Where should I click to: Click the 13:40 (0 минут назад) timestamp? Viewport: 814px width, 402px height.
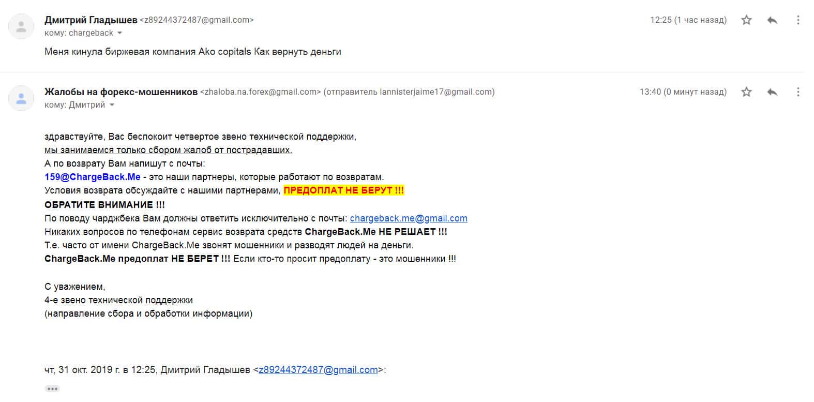click(683, 92)
